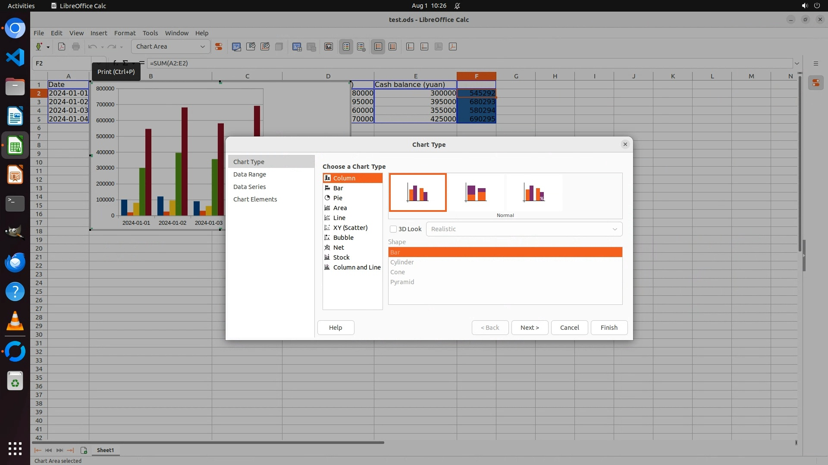Select the Pie chart type
The image size is (828, 465).
[338, 198]
